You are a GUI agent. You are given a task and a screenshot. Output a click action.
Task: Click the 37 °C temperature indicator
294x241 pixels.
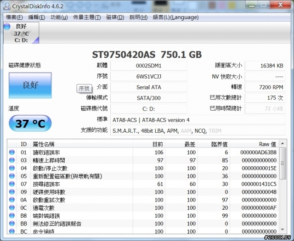pyautogui.click(x=30, y=123)
